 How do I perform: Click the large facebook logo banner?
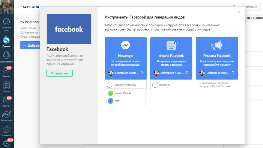69,29
